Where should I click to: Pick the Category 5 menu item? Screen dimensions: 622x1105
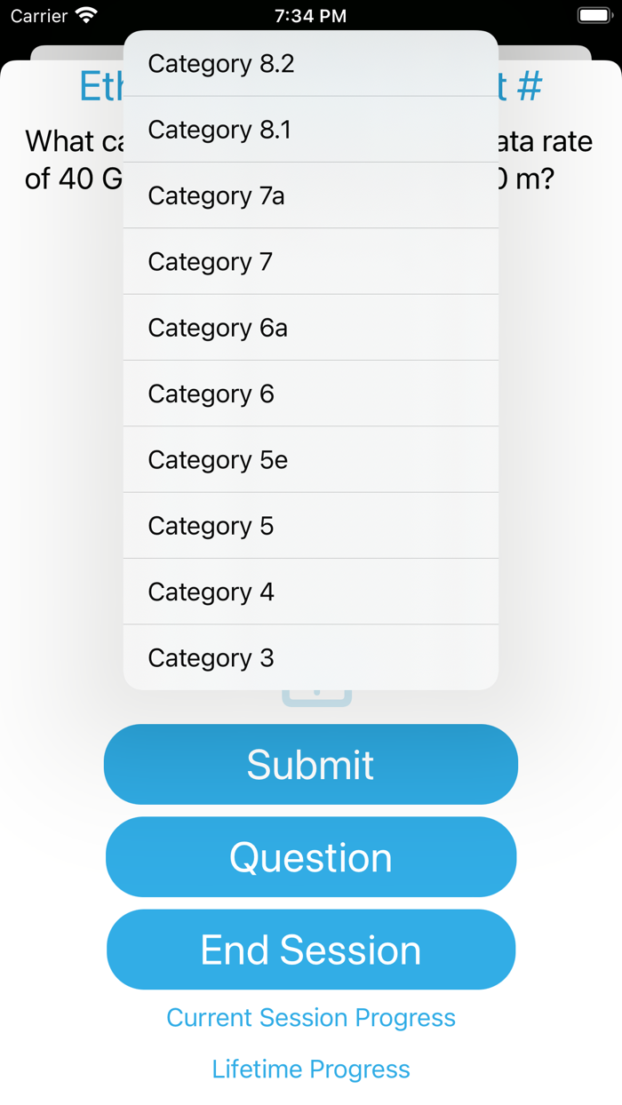[310, 526]
